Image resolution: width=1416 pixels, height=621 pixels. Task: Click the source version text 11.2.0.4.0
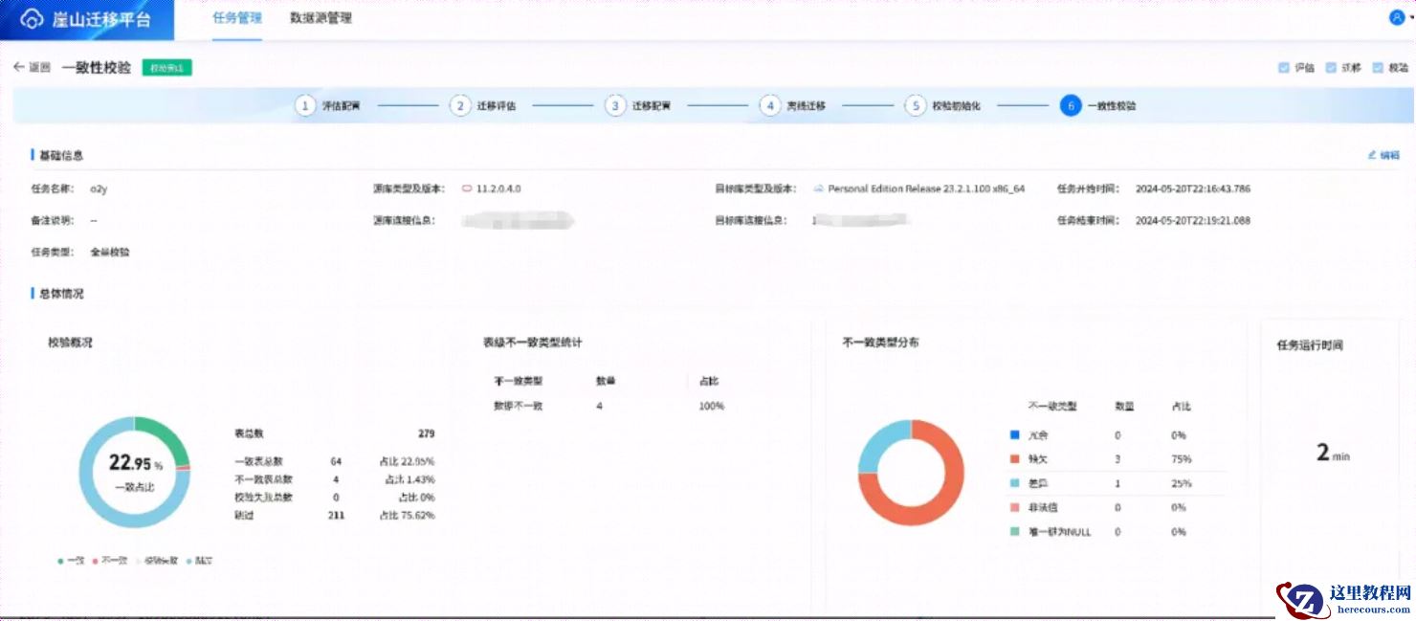(498, 189)
